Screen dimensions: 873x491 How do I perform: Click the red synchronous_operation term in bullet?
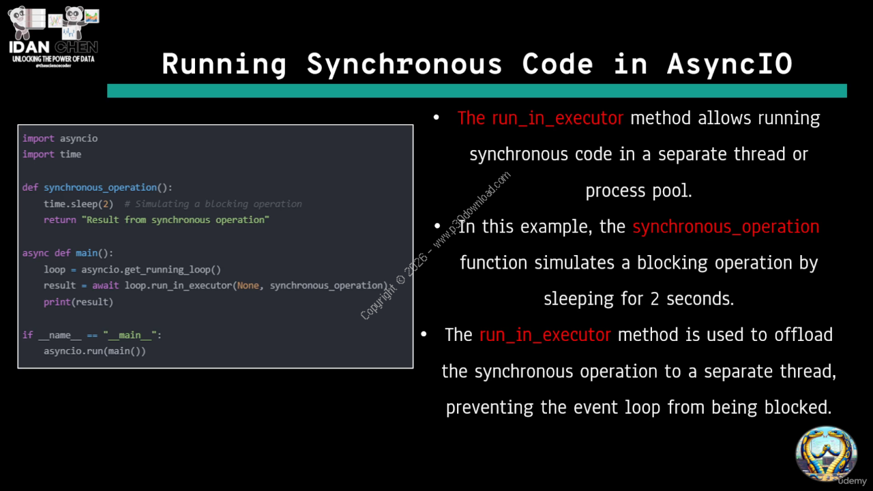tap(726, 226)
